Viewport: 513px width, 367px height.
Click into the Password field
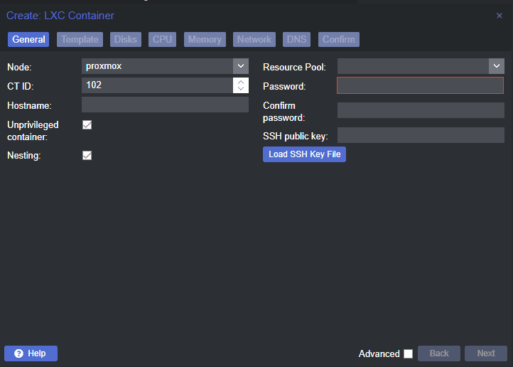pyautogui.click(x=420, y=86)
